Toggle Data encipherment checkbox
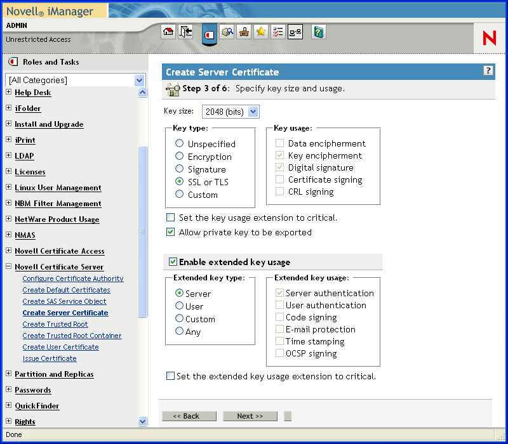Screen dimensions: 508x444 click(x=279, y=143)
